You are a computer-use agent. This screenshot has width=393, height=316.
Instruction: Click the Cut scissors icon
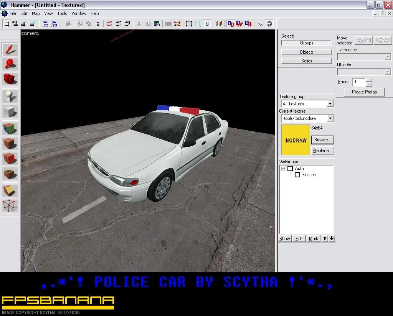tap(139, 24)
